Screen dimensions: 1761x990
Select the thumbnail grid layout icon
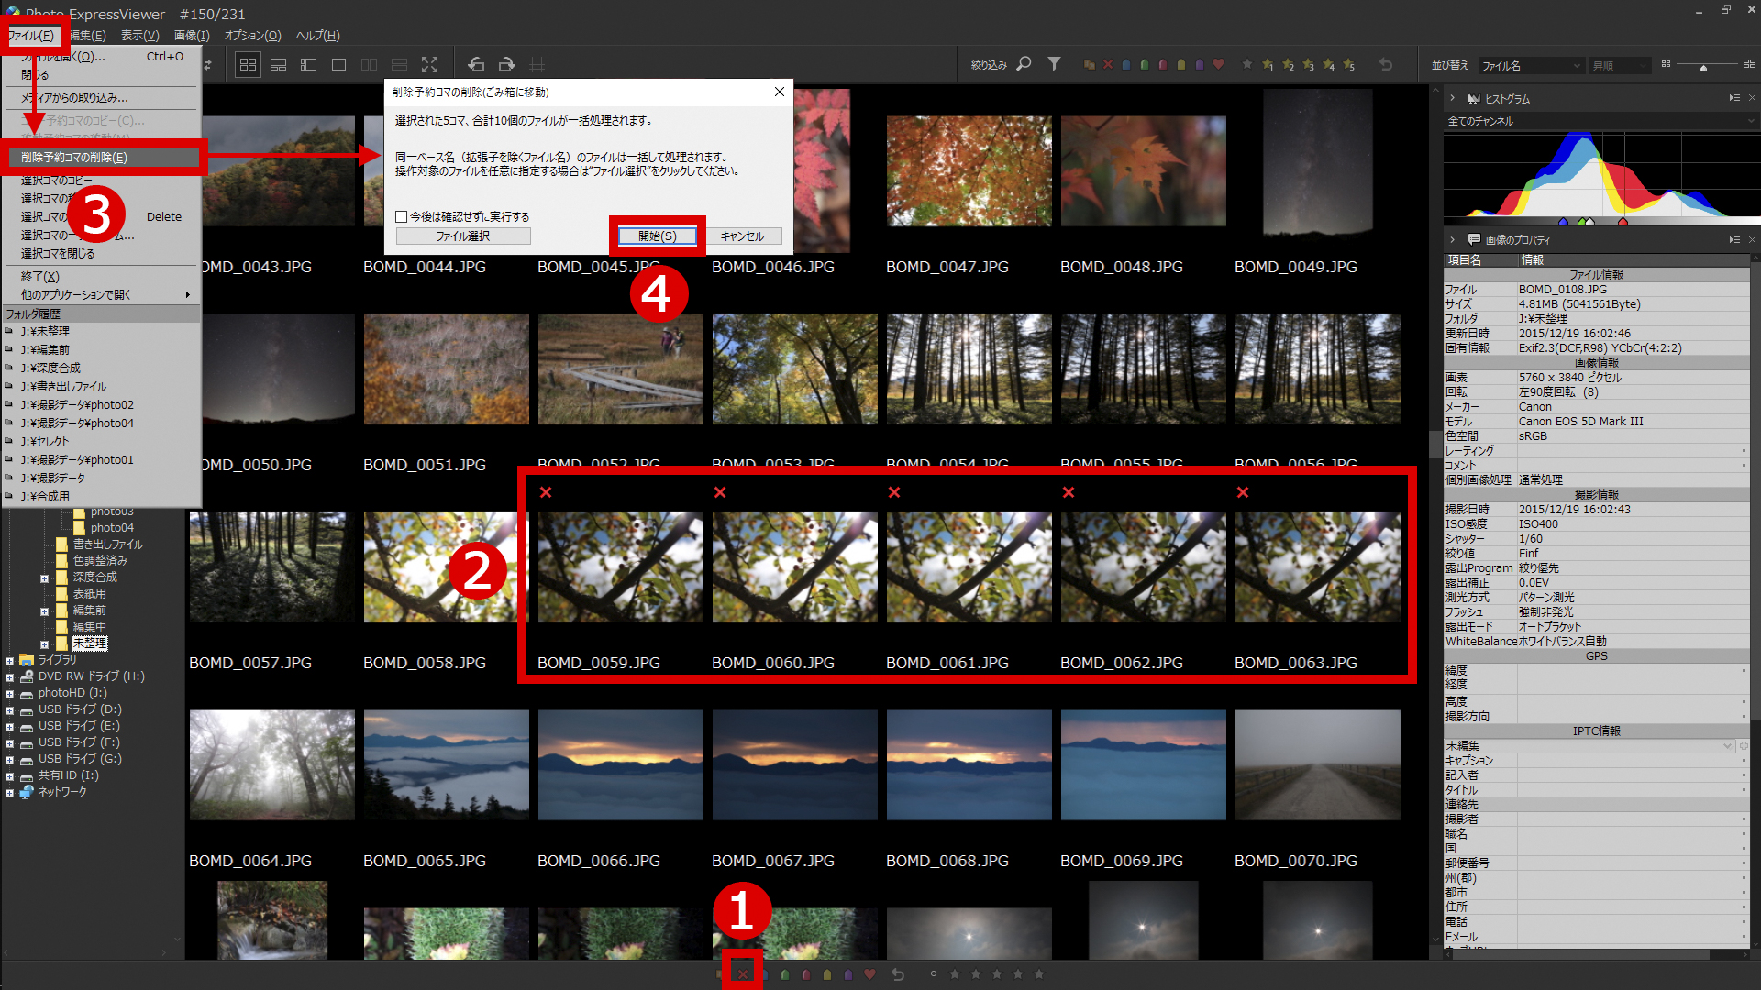(248, 64)
